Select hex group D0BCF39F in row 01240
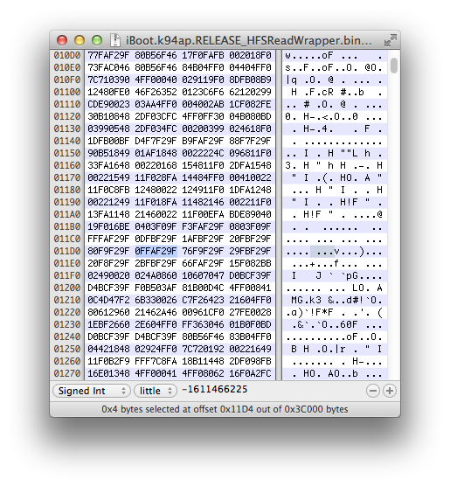This screenshot has height=486, width=450. (108, 337)
